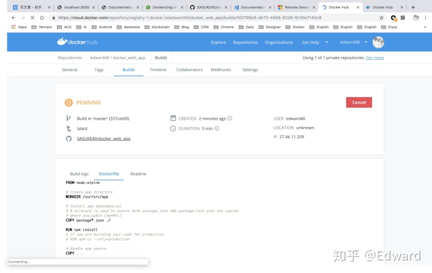The width and height of the screenshot is (432, 273).
Task: Switch to the localhost:3000 browser tab
Action: coord(77,7)
